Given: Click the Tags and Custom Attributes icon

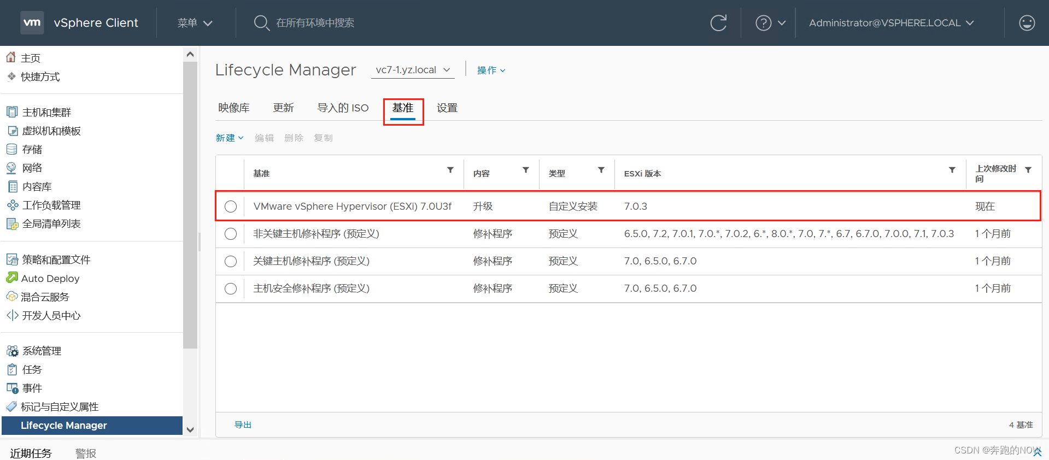Looking at the screenshot, I should [12, 406].
